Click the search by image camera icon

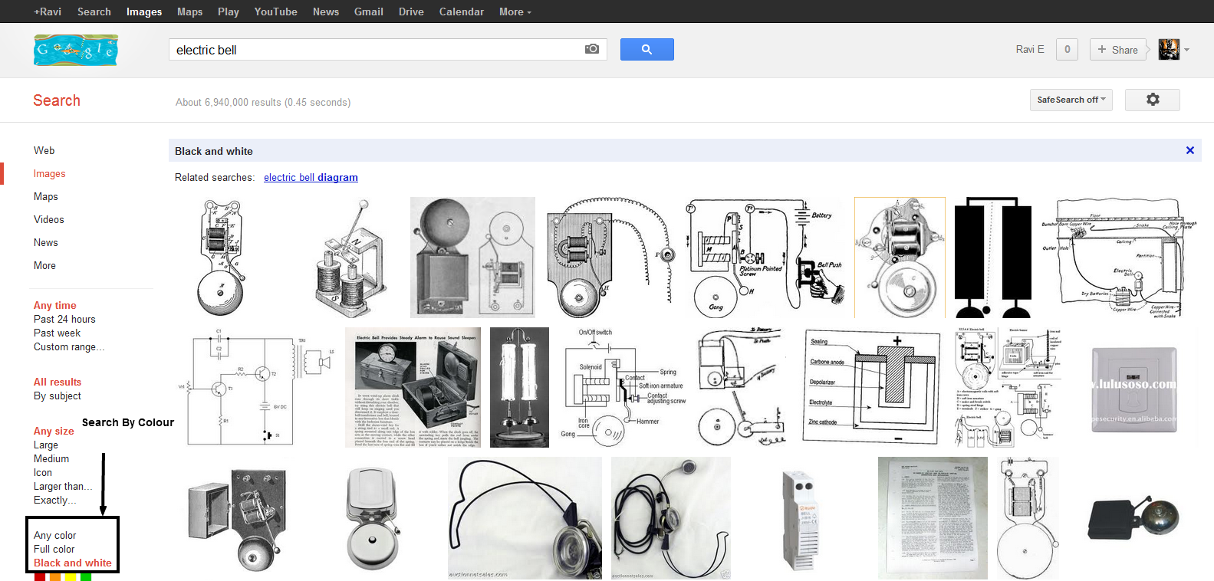(x=591, y=49)
